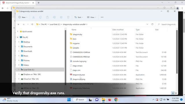This screenshot has width=185, height=104.
Task: Sort by Date modified column header
Action: (118, 30)
